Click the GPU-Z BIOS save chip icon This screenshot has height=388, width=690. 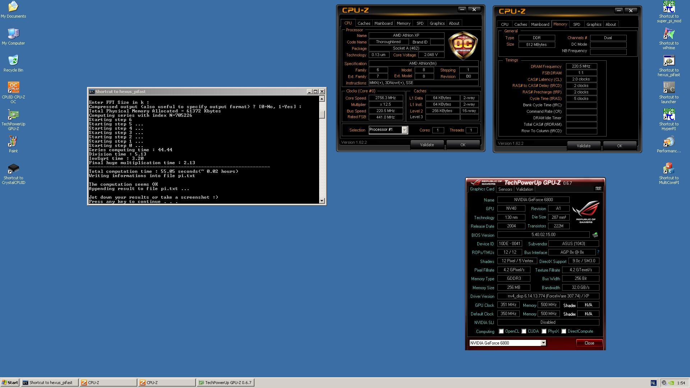(x=595, y=235)
